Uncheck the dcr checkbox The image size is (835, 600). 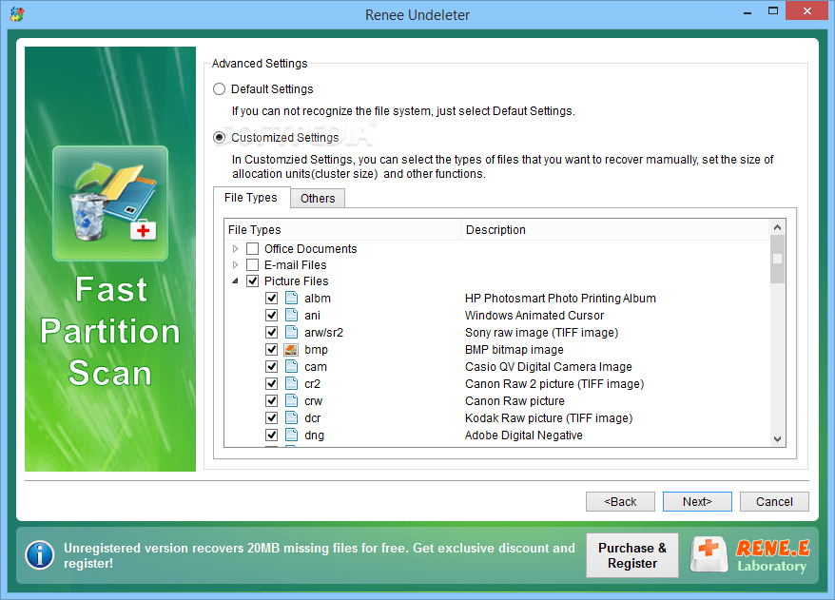point(272,417)
